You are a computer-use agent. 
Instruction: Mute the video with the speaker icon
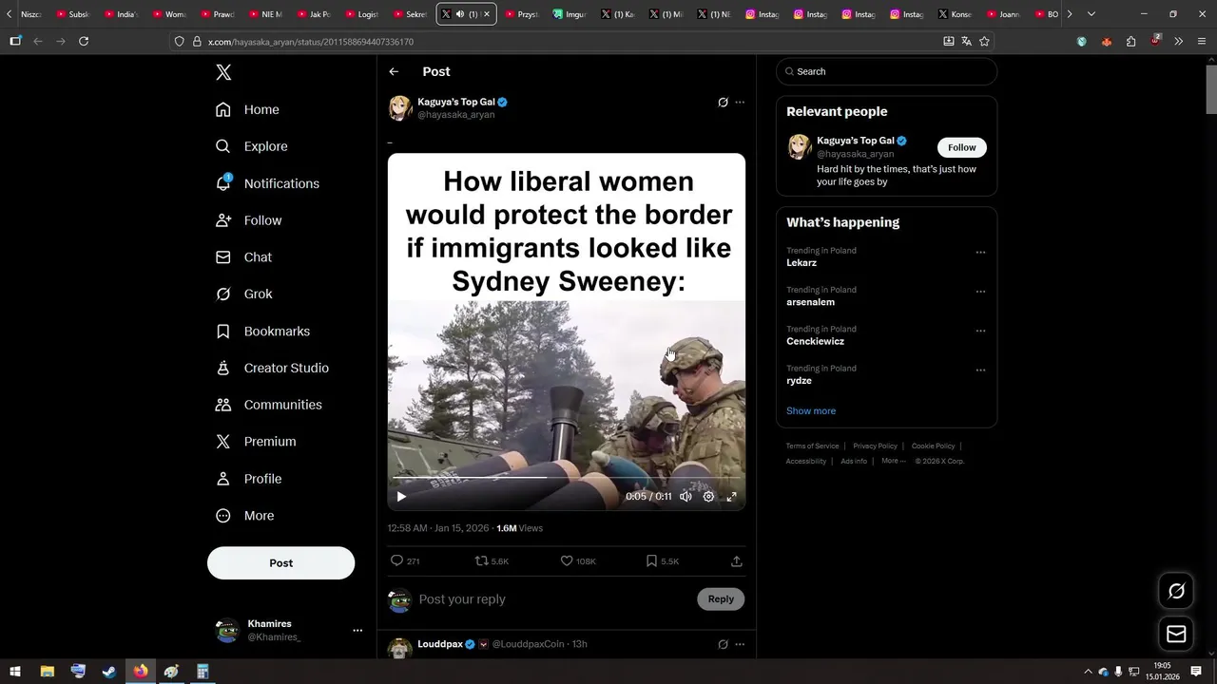click(x=686, y=496)
